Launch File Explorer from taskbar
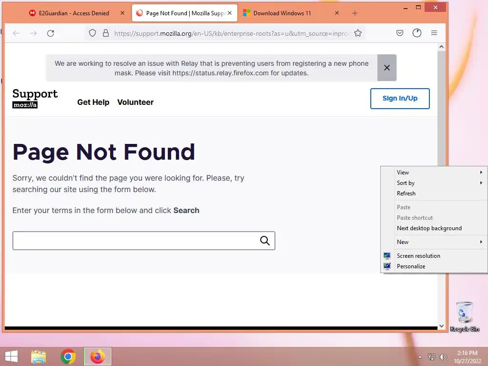This screenshot has height=366, width=488. point(39,356)
